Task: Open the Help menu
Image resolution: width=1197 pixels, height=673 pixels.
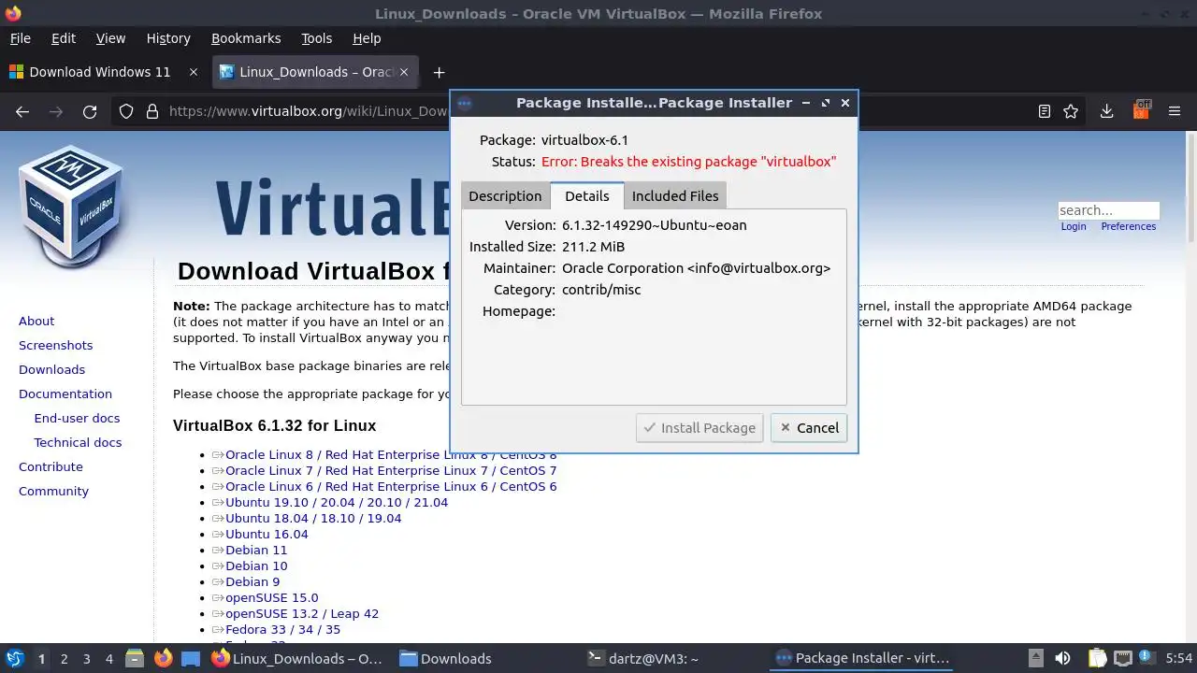Action: [x=367, y=38]
